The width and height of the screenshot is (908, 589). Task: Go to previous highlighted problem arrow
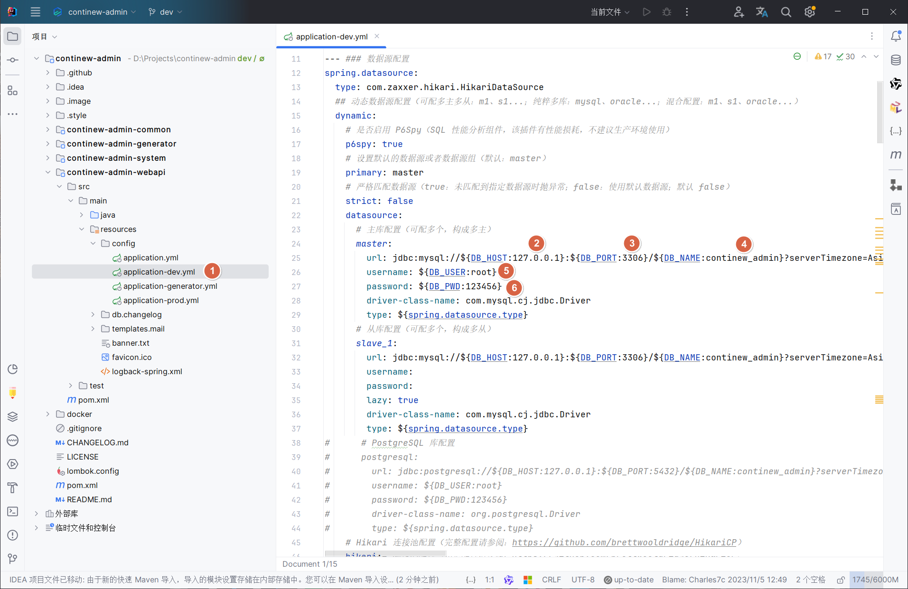864,56
